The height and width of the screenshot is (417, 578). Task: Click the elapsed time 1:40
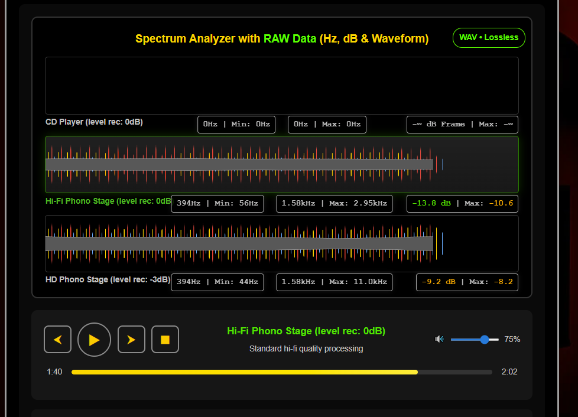point(54,372)
